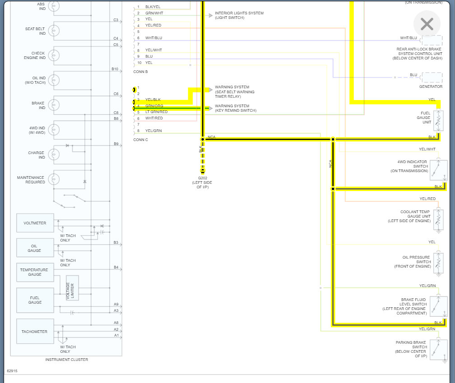Click the WHT/BLU label in CONN B
The image size is (455, 383).
(154, 38)
